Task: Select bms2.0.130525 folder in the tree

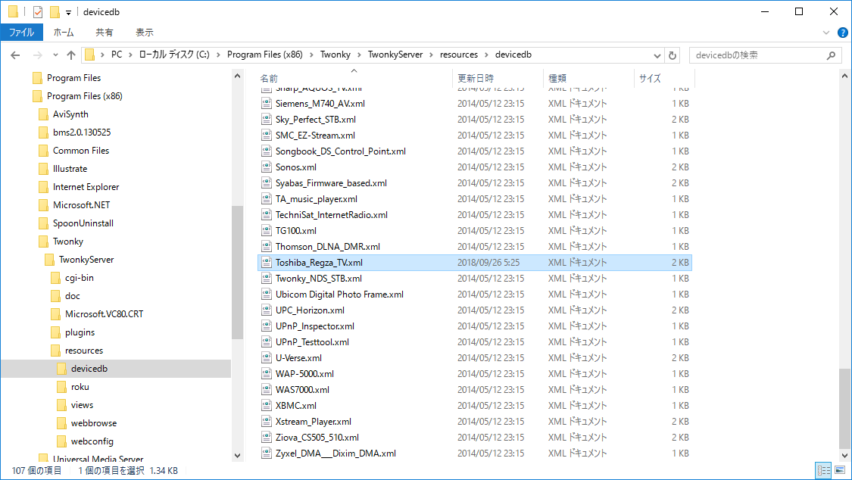Action: 82,132
